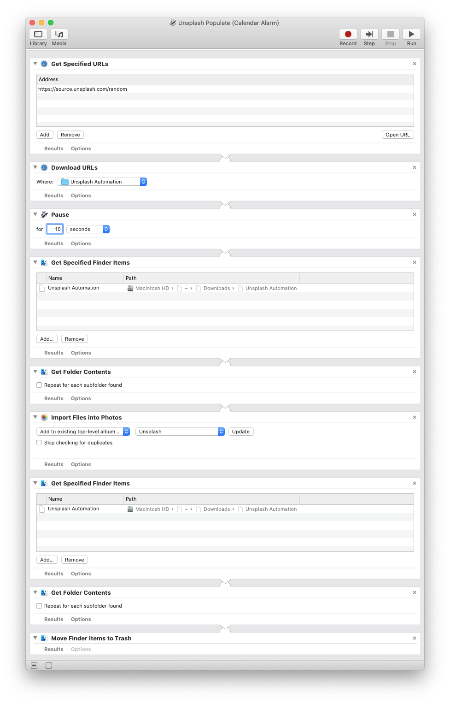Open the Media browser
The image size is (450, 704).
point(59,37)
